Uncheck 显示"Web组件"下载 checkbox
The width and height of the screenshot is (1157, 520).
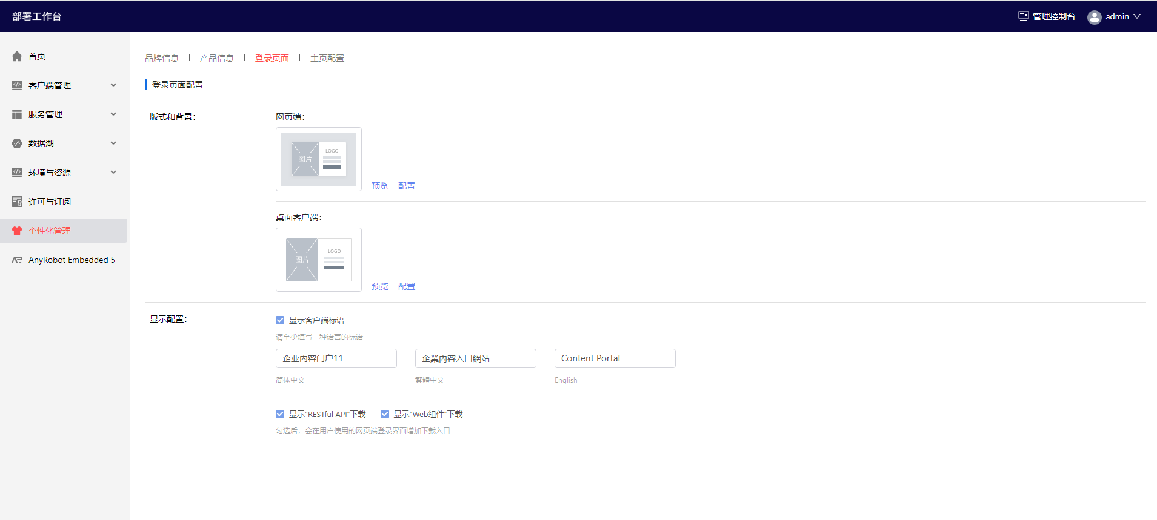coord(385,414)
